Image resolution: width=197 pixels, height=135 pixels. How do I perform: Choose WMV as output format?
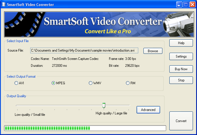95,83
